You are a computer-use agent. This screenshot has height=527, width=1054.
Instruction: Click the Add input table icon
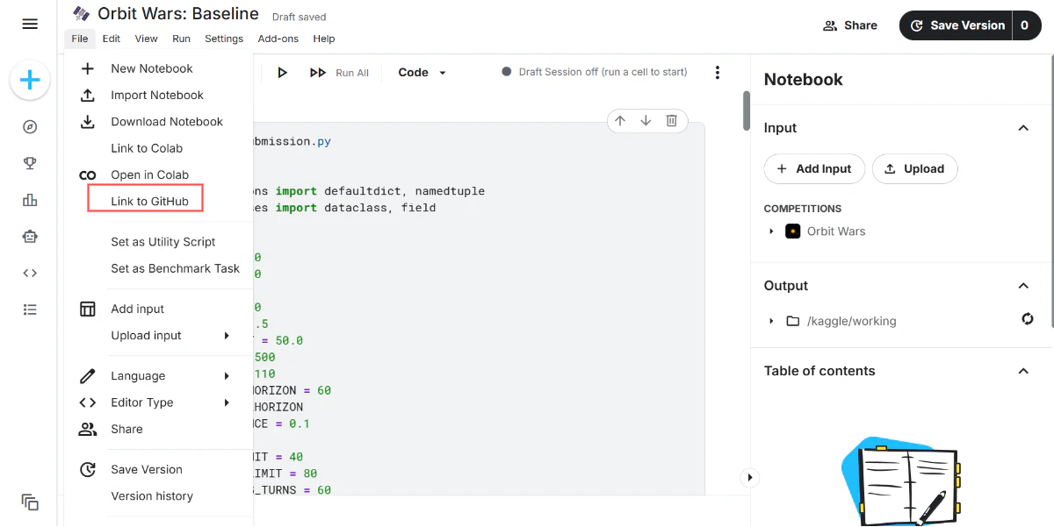coord(88,309)
